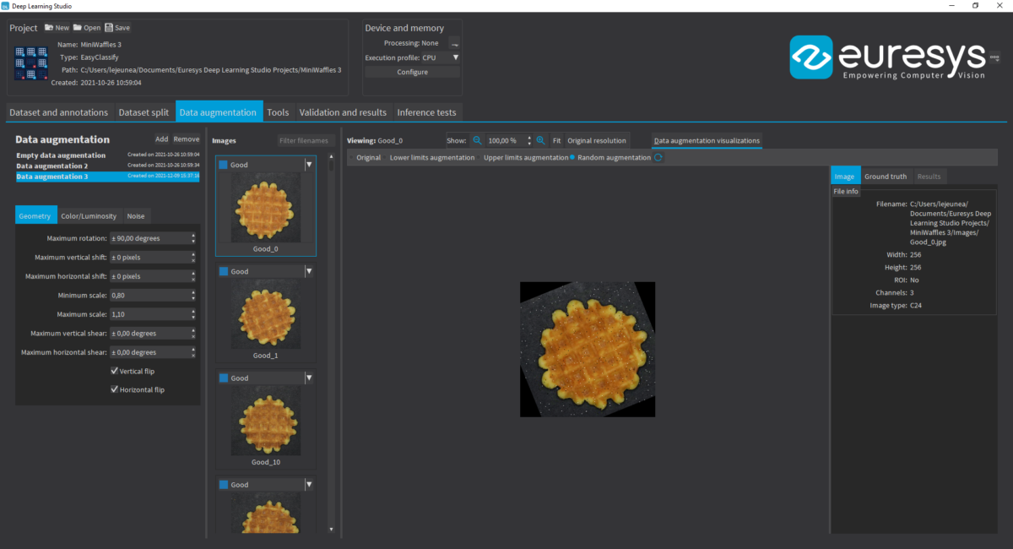1013x549 pixels.
Task: Click the New project icon
Action: pyautogui.click(x=49, y=28)
